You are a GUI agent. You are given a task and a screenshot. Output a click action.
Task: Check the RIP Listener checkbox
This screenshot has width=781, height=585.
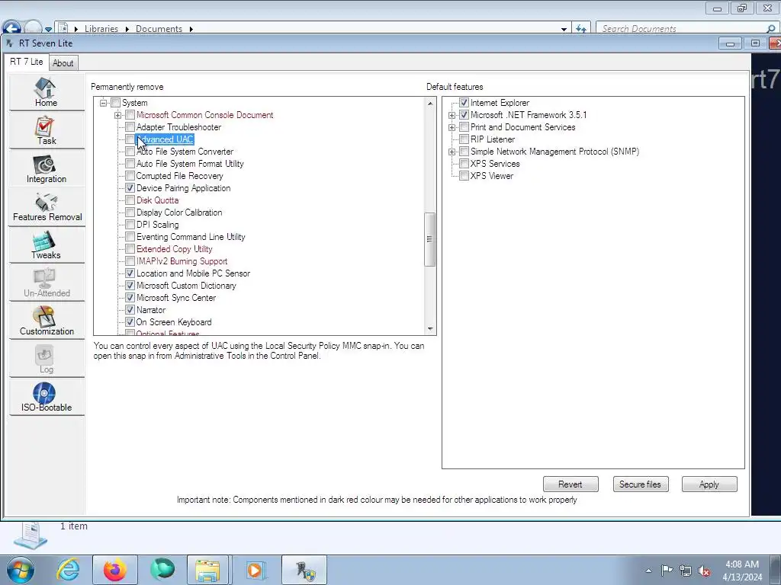coord(464,139)
